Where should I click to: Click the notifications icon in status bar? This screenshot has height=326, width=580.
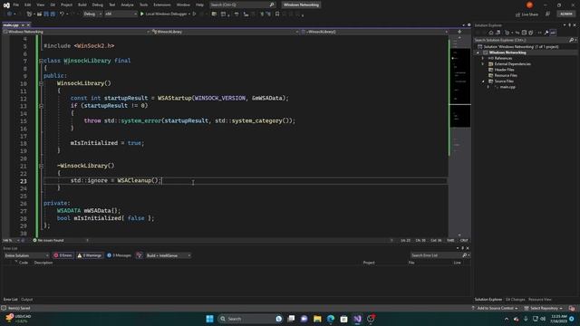click(572, 308)
